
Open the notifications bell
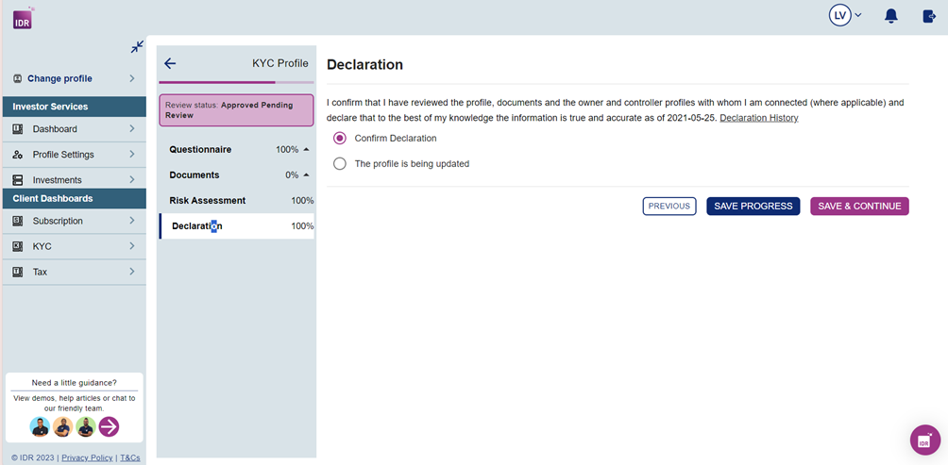pyautogui.click(x=890, y=16)
